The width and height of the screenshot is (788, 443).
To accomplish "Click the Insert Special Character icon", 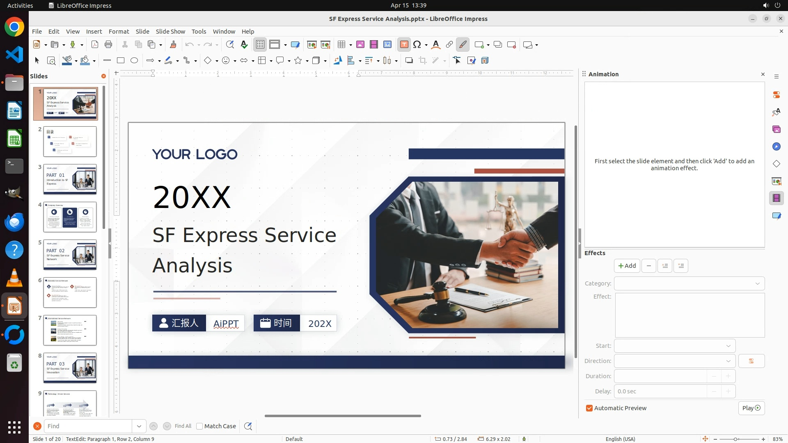I will point(417,45).
